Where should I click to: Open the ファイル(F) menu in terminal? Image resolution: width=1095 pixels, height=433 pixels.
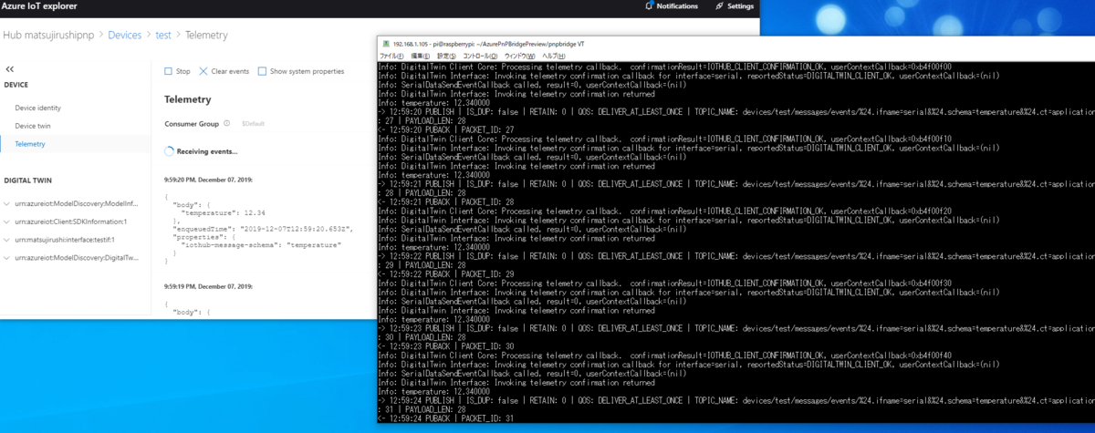coord(391,56)
